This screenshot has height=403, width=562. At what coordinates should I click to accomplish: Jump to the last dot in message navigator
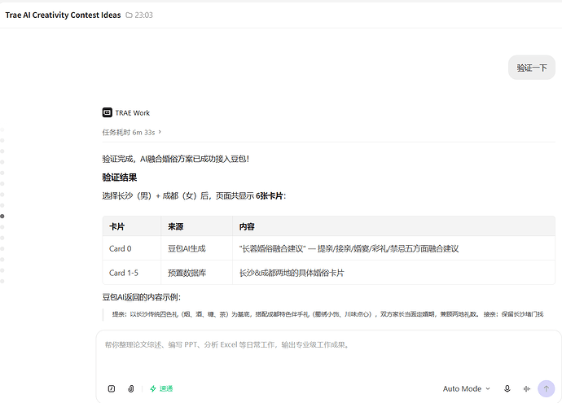2,281
